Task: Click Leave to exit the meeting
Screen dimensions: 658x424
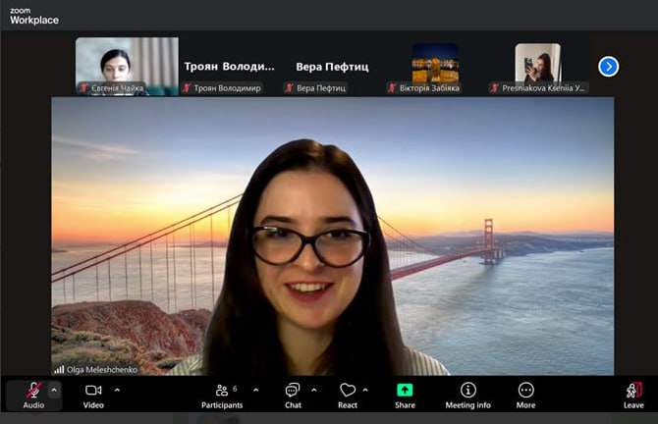Action: click(633, 395)
